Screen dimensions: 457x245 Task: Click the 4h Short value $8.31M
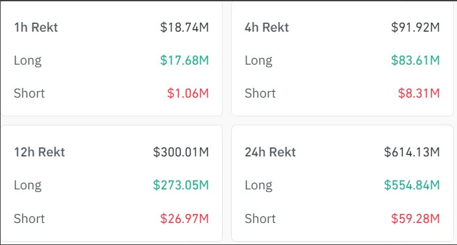tap(419, 93)
